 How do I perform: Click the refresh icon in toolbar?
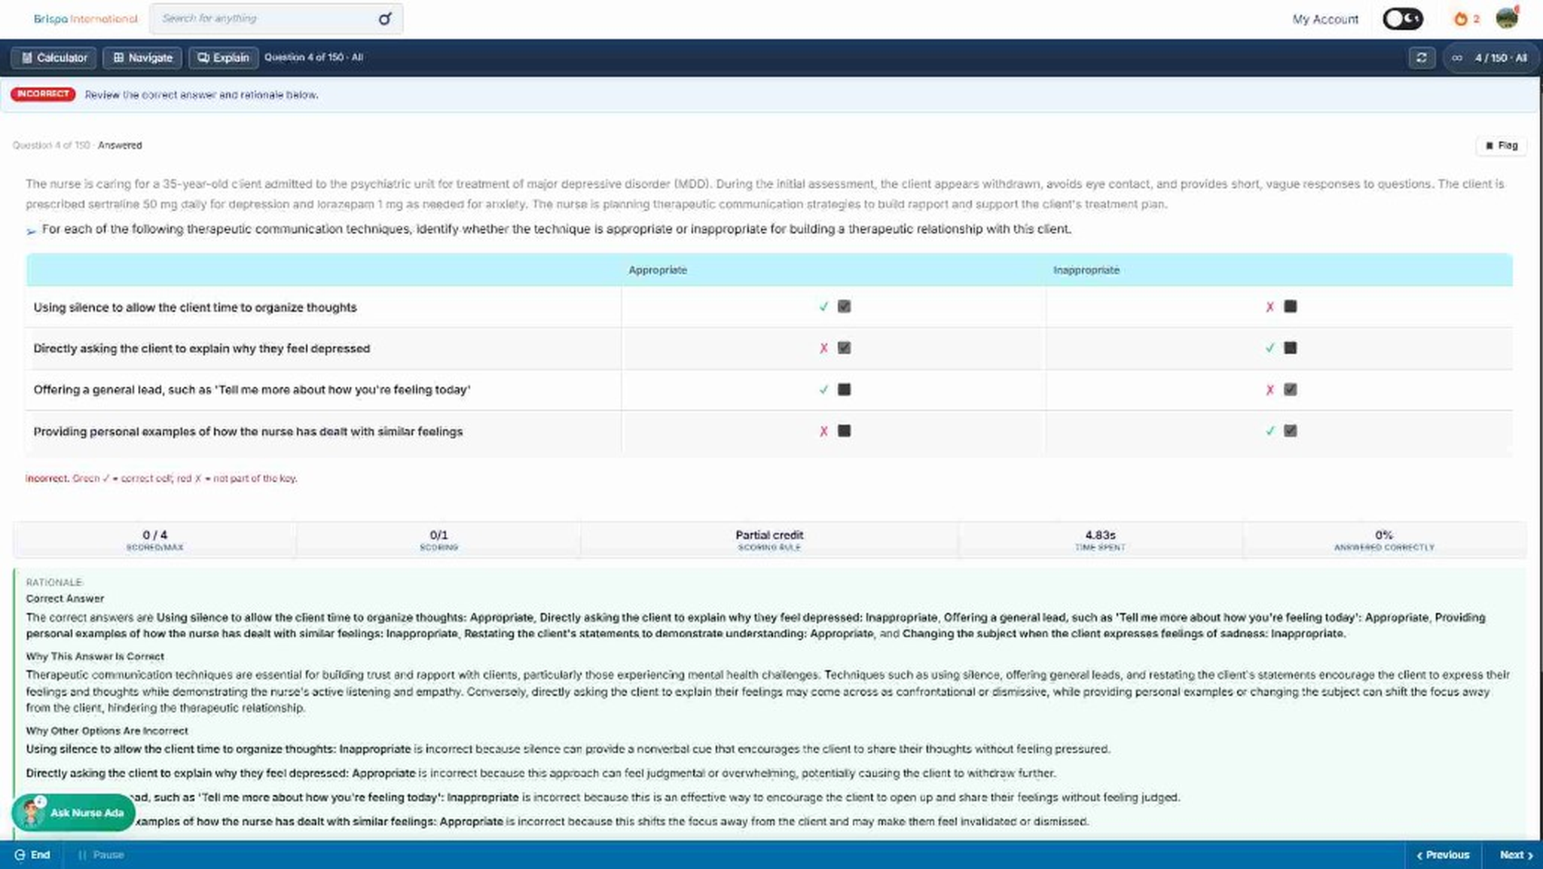(1421, 57)
